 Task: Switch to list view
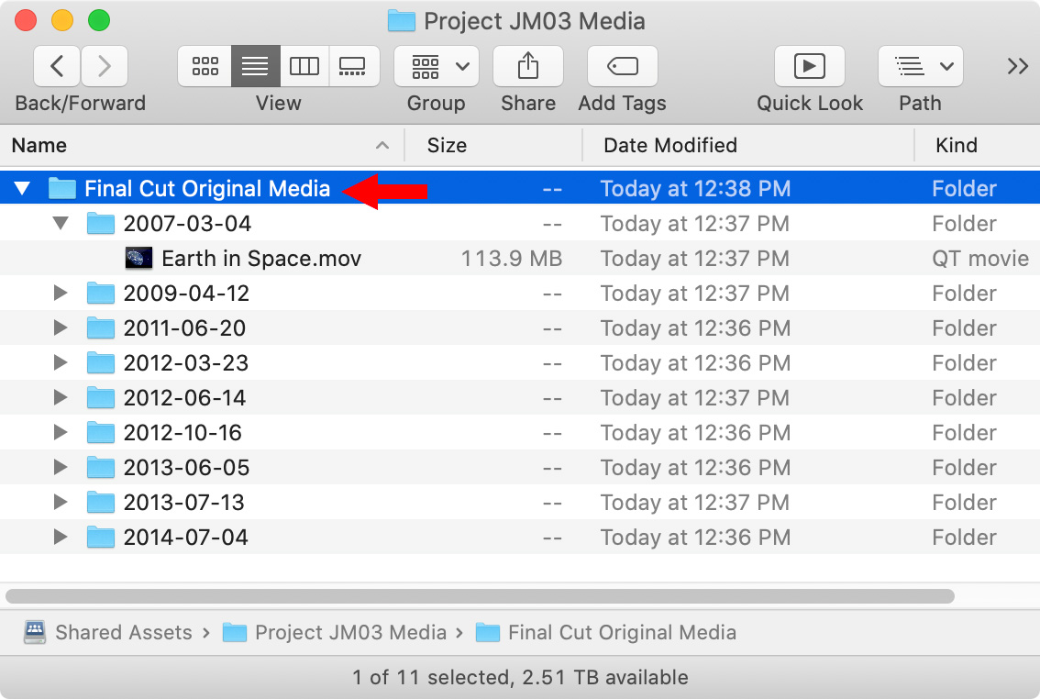255,66
